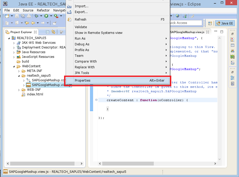Open the Back history dropdown arrow
Image resolution: width=239 pixels, height=177 pixels.
[38, 23]
